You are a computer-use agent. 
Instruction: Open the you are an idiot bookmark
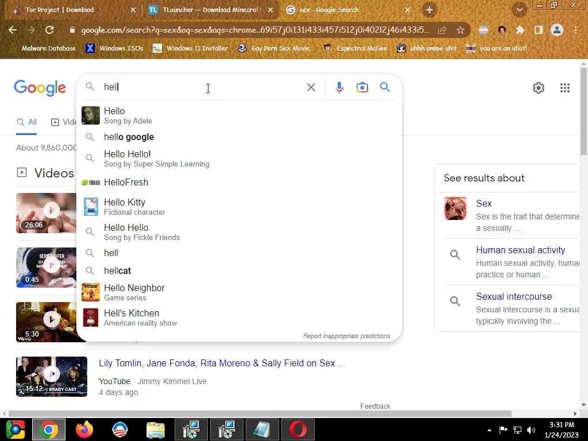pos(497,48)
